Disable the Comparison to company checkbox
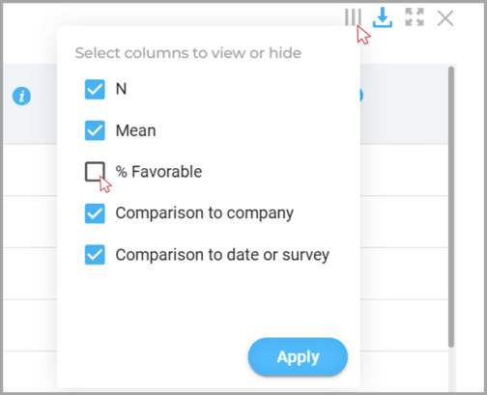 [x=95, y=213]
